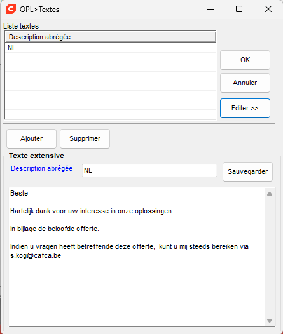The width and height of the screenshot is (283, 334).
Task: Click the s.kog@cafca.be email text
Action: (36, 255)
